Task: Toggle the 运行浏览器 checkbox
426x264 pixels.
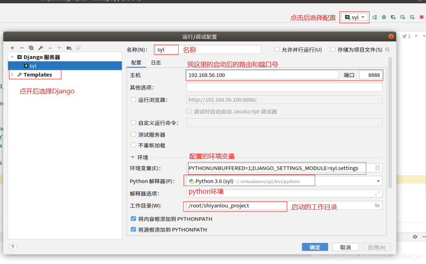Action: [x=133, y=100]
